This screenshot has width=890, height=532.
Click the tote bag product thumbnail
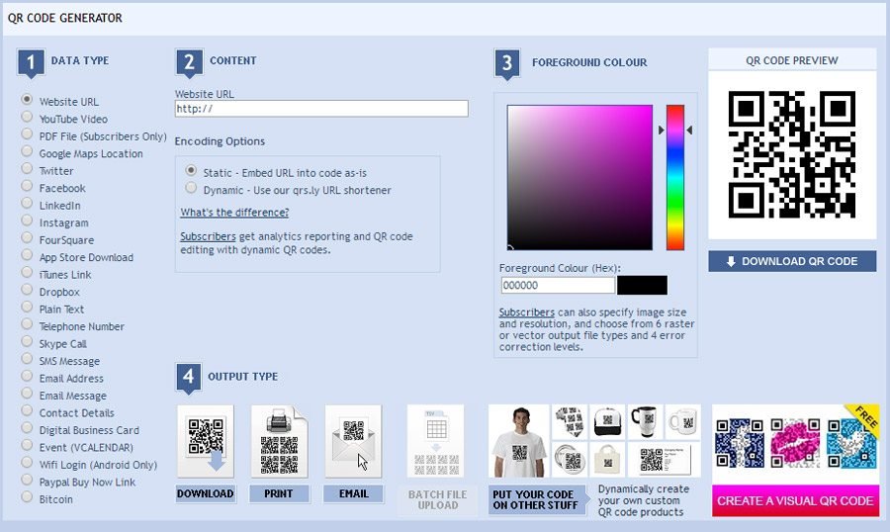(607, 460)
